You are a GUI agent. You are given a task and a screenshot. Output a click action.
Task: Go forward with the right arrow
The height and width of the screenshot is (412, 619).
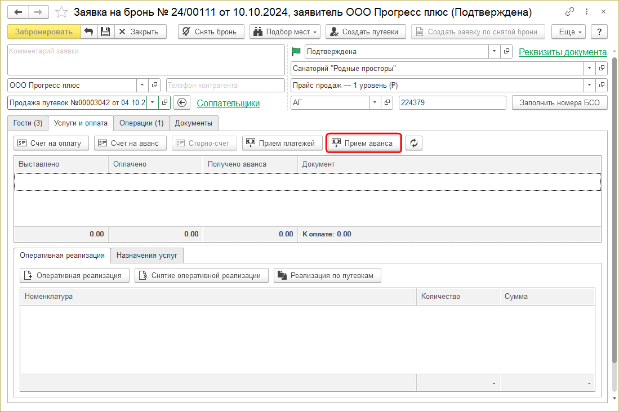pyautogui.click(x=38, y=12)
